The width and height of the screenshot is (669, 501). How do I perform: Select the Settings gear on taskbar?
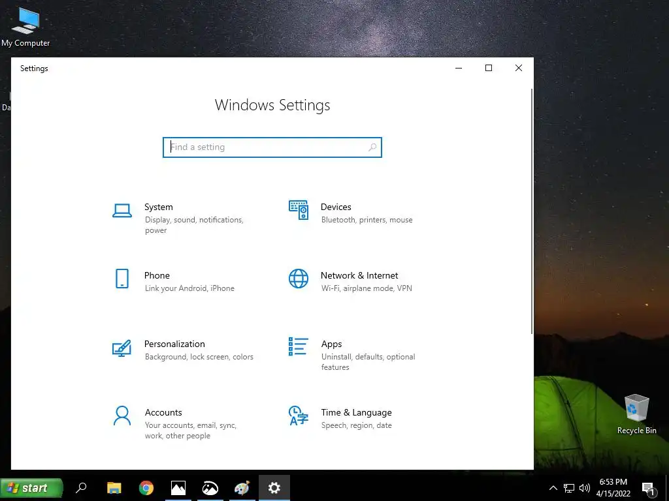(x=274, y=488)
